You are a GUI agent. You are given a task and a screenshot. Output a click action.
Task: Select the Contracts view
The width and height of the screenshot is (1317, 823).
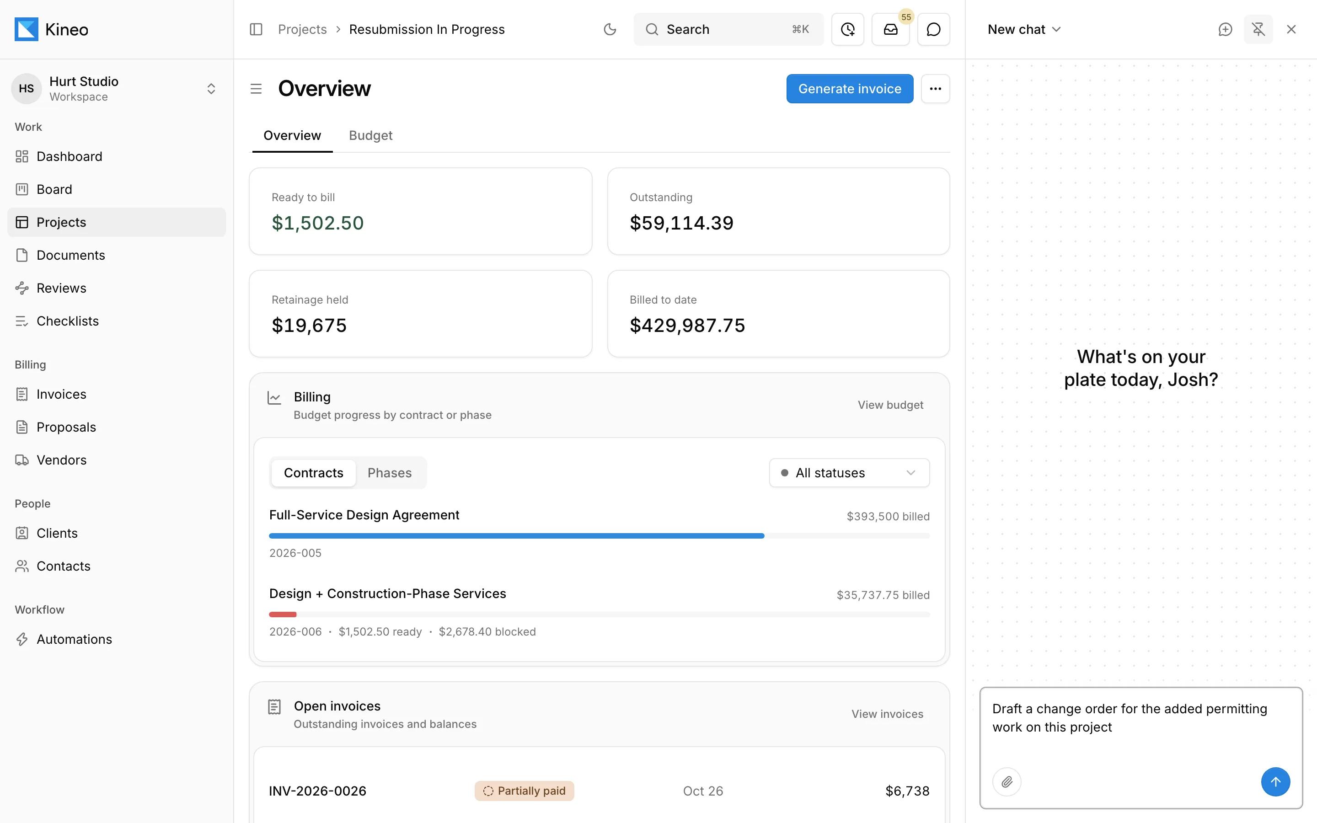313,472
